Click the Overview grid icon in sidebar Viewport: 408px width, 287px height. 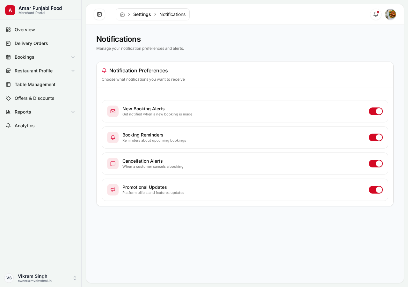(x=8, y=30)
